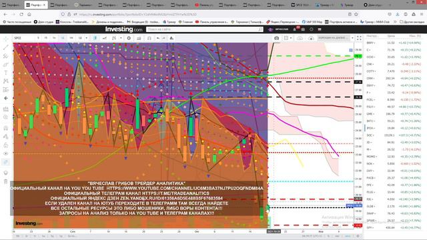Select the measure ruler tool
This screenshot has height=240, width=427.
tap(6, 109)
